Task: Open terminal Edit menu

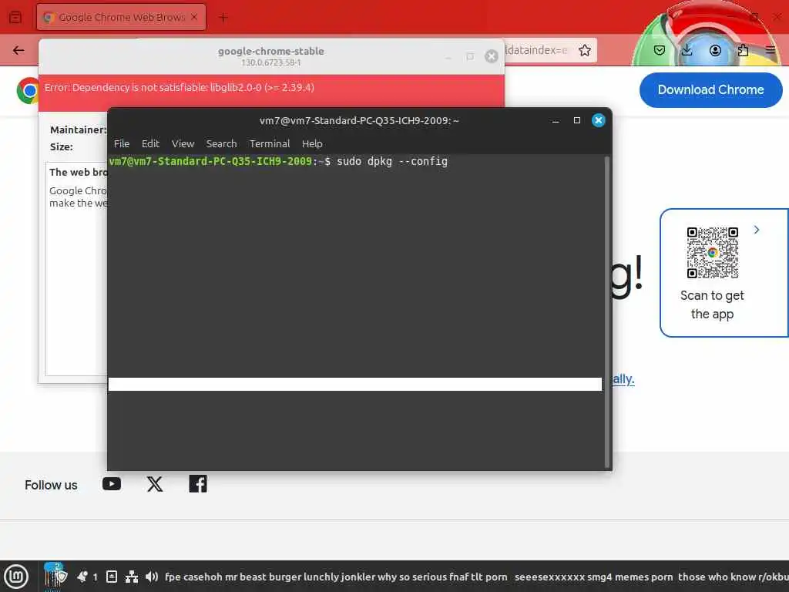Action: tap(150, 143)
